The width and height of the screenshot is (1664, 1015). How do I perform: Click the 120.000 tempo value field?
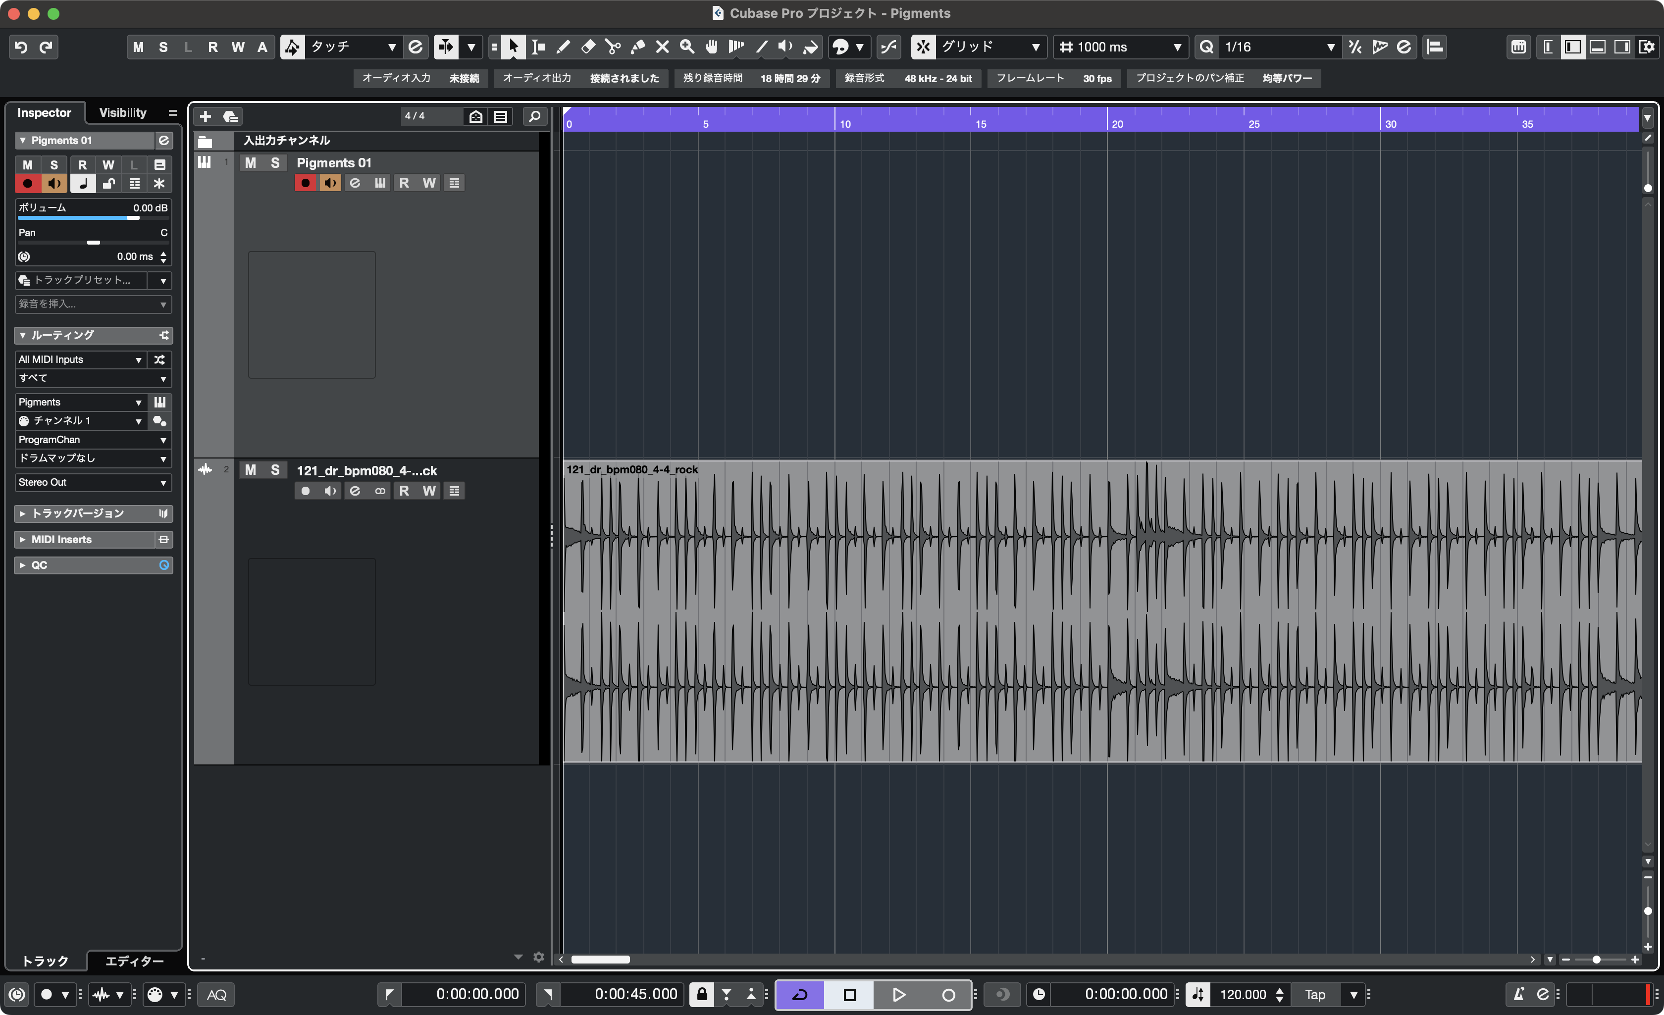[x=1243, y=994]
